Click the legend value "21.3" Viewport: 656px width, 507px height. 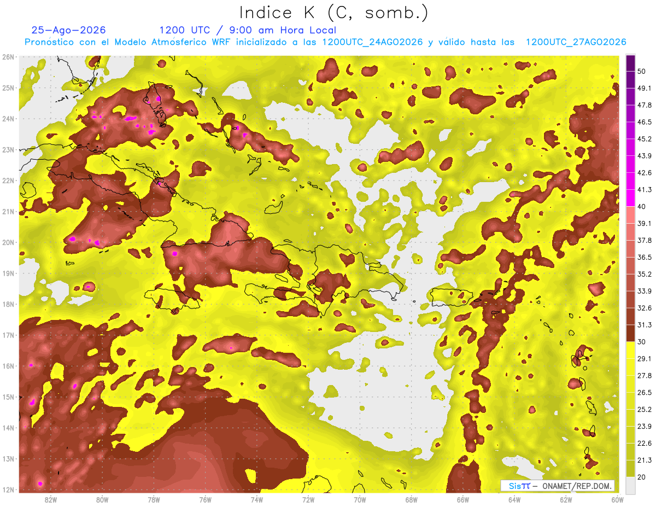pos(645,461)
